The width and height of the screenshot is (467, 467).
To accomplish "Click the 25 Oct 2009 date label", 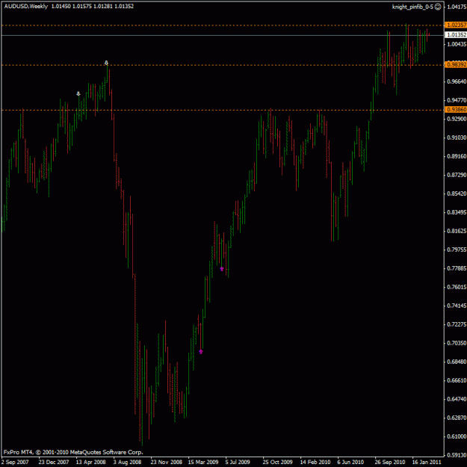I will click(277, 463).
